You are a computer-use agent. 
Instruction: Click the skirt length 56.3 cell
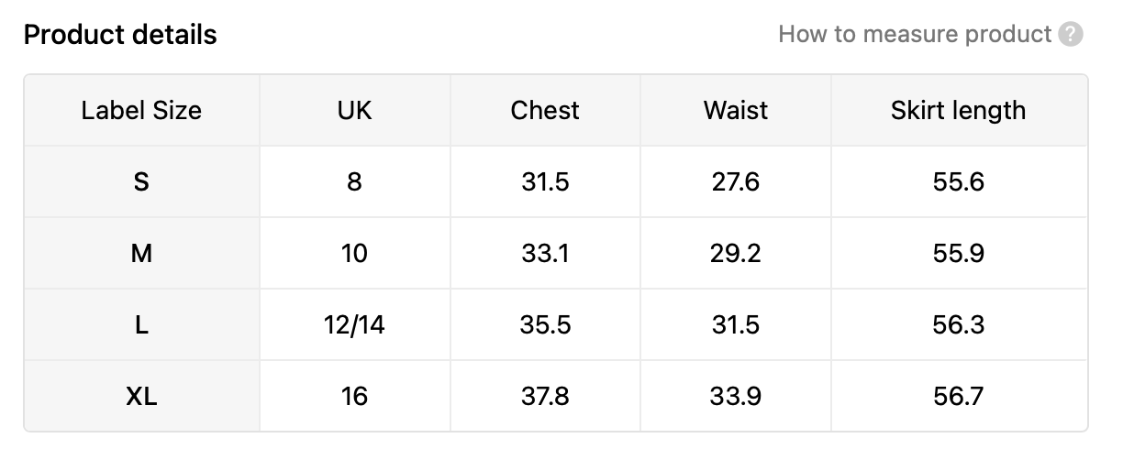tap(959, 324)
